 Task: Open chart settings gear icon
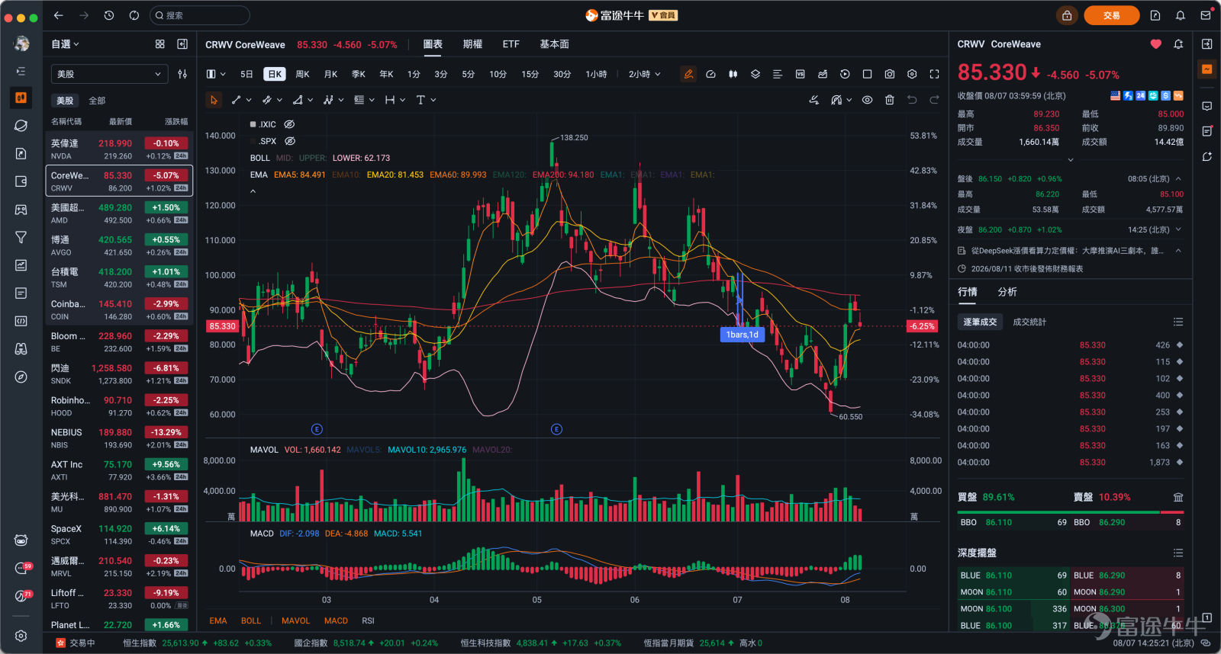(x=912, y=74)
